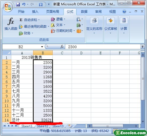Click the insert new worksheet tab icon
Screen dimensions: 147x136
(x=70, y=126)
